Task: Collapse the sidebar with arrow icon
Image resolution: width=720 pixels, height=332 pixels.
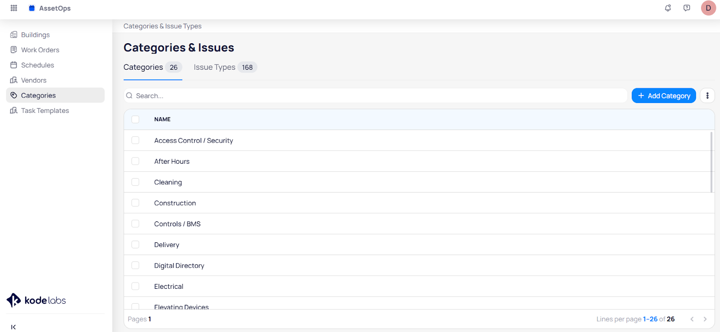Action: point(13,327)
